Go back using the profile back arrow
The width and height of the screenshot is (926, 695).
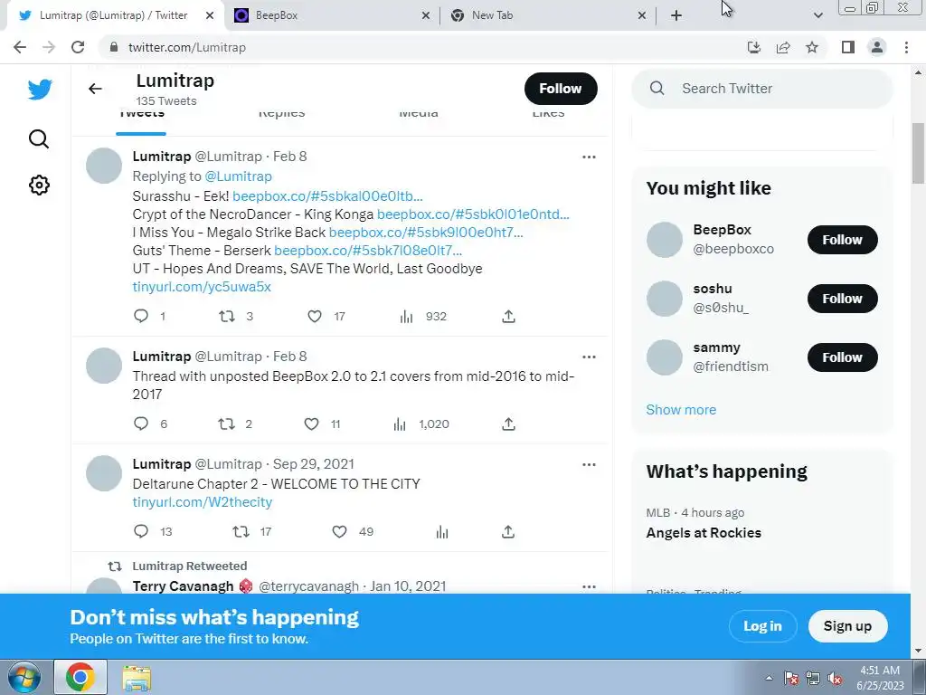(95, 89)
